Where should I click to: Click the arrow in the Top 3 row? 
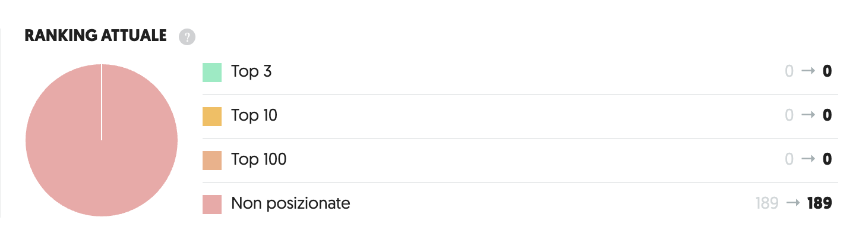[807, 72]
